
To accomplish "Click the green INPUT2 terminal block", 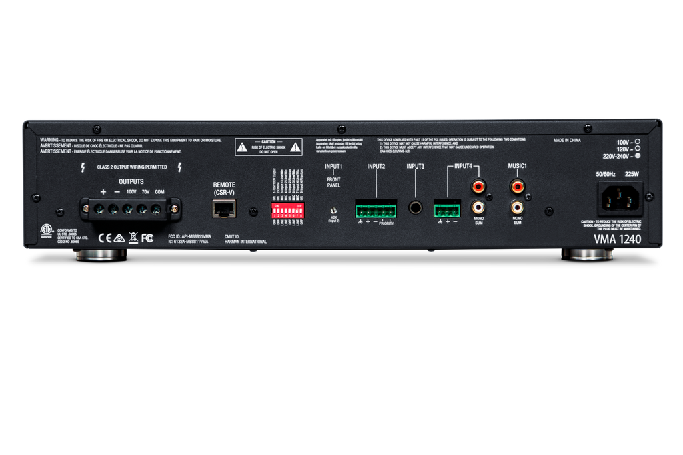I will (x=376, y=209).
